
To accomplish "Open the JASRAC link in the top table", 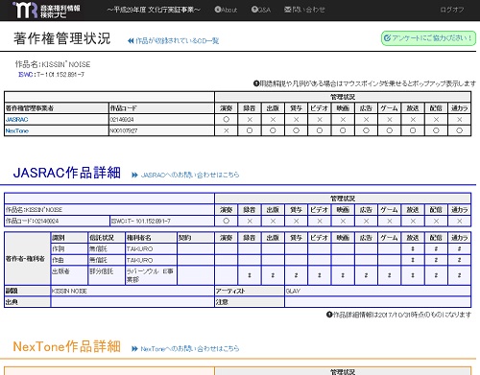I will pos(17,120).
